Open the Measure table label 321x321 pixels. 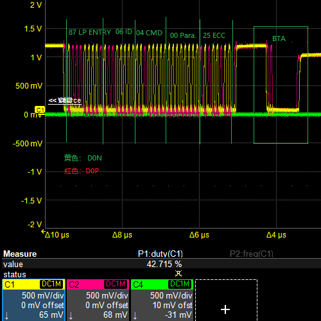(20, 254)
